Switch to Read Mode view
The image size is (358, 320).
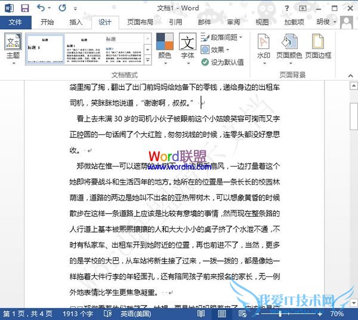pyautogui.click(x=201, y=313)
